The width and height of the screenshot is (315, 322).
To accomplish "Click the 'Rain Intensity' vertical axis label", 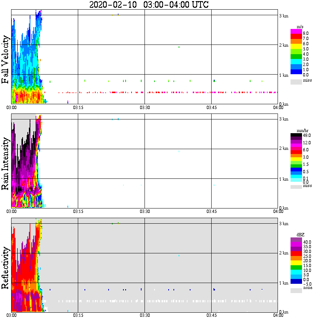I will click(5, 164).
